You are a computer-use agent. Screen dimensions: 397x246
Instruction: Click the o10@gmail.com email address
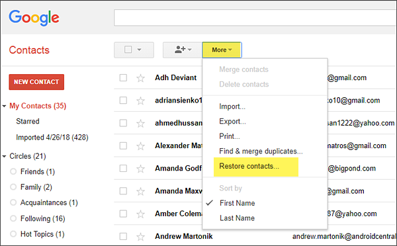coord(354,101)
